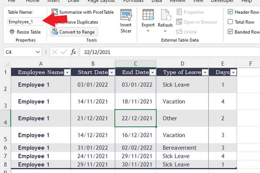This screenshot has height=173, width=260.
Task: Open the Insert Slicer tool
Action: 126,21
